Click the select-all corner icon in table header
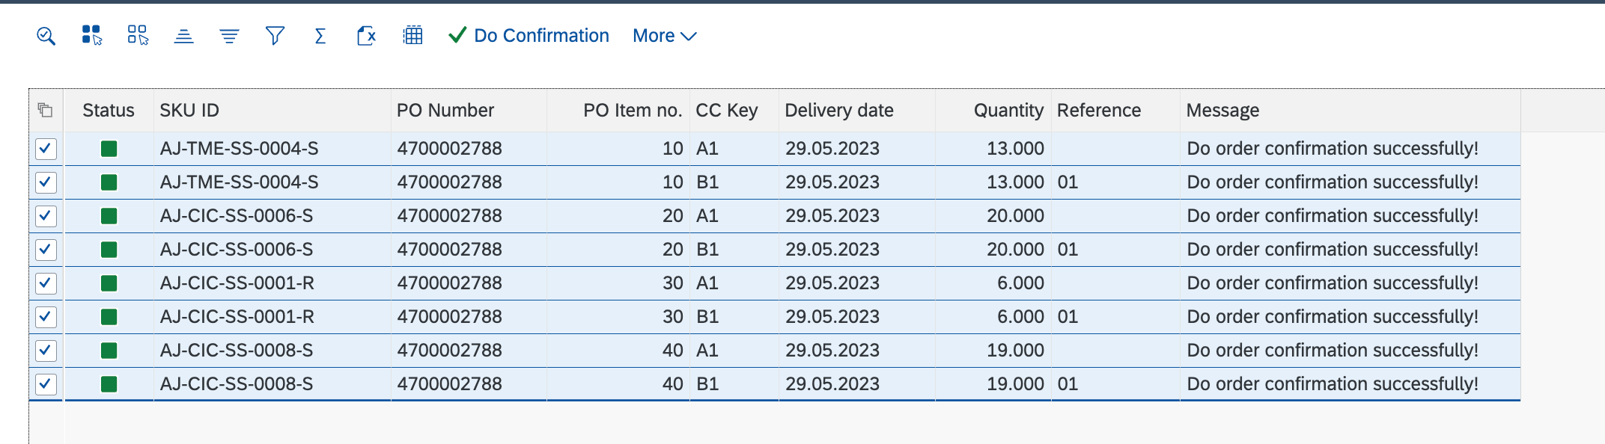 pyautogui.click(x=45, y=111)
